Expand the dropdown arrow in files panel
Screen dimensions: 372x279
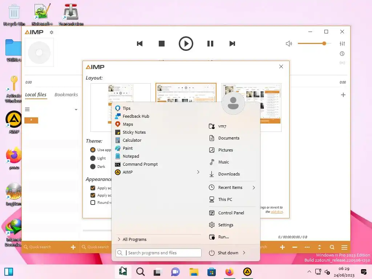pos(76,110)
